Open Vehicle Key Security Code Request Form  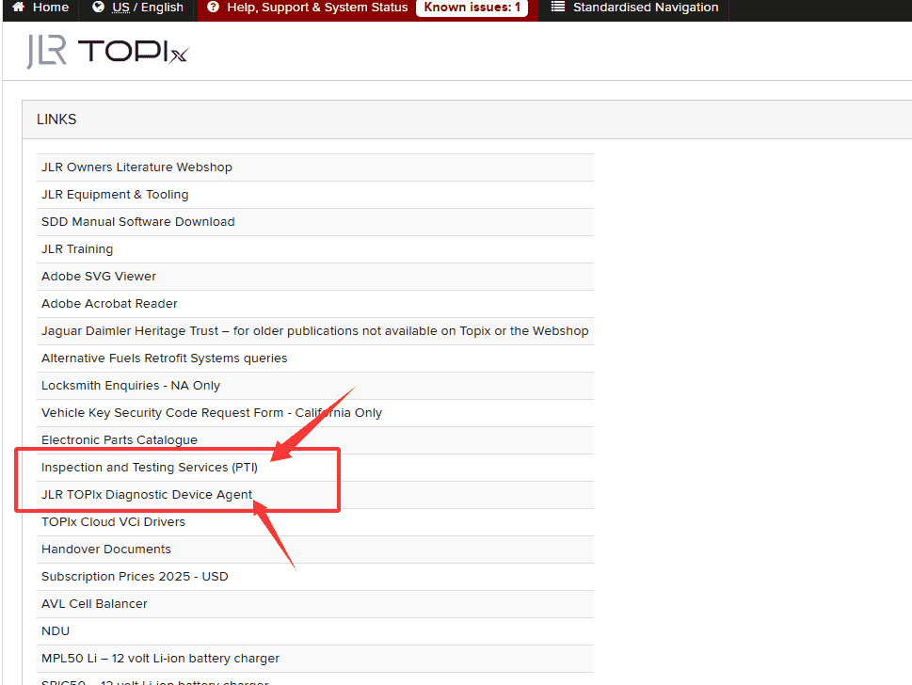pyautogui.click(x=212, y=413)
